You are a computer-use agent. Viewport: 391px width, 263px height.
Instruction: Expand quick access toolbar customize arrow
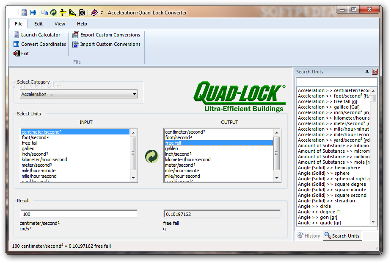tap(102, 13)
